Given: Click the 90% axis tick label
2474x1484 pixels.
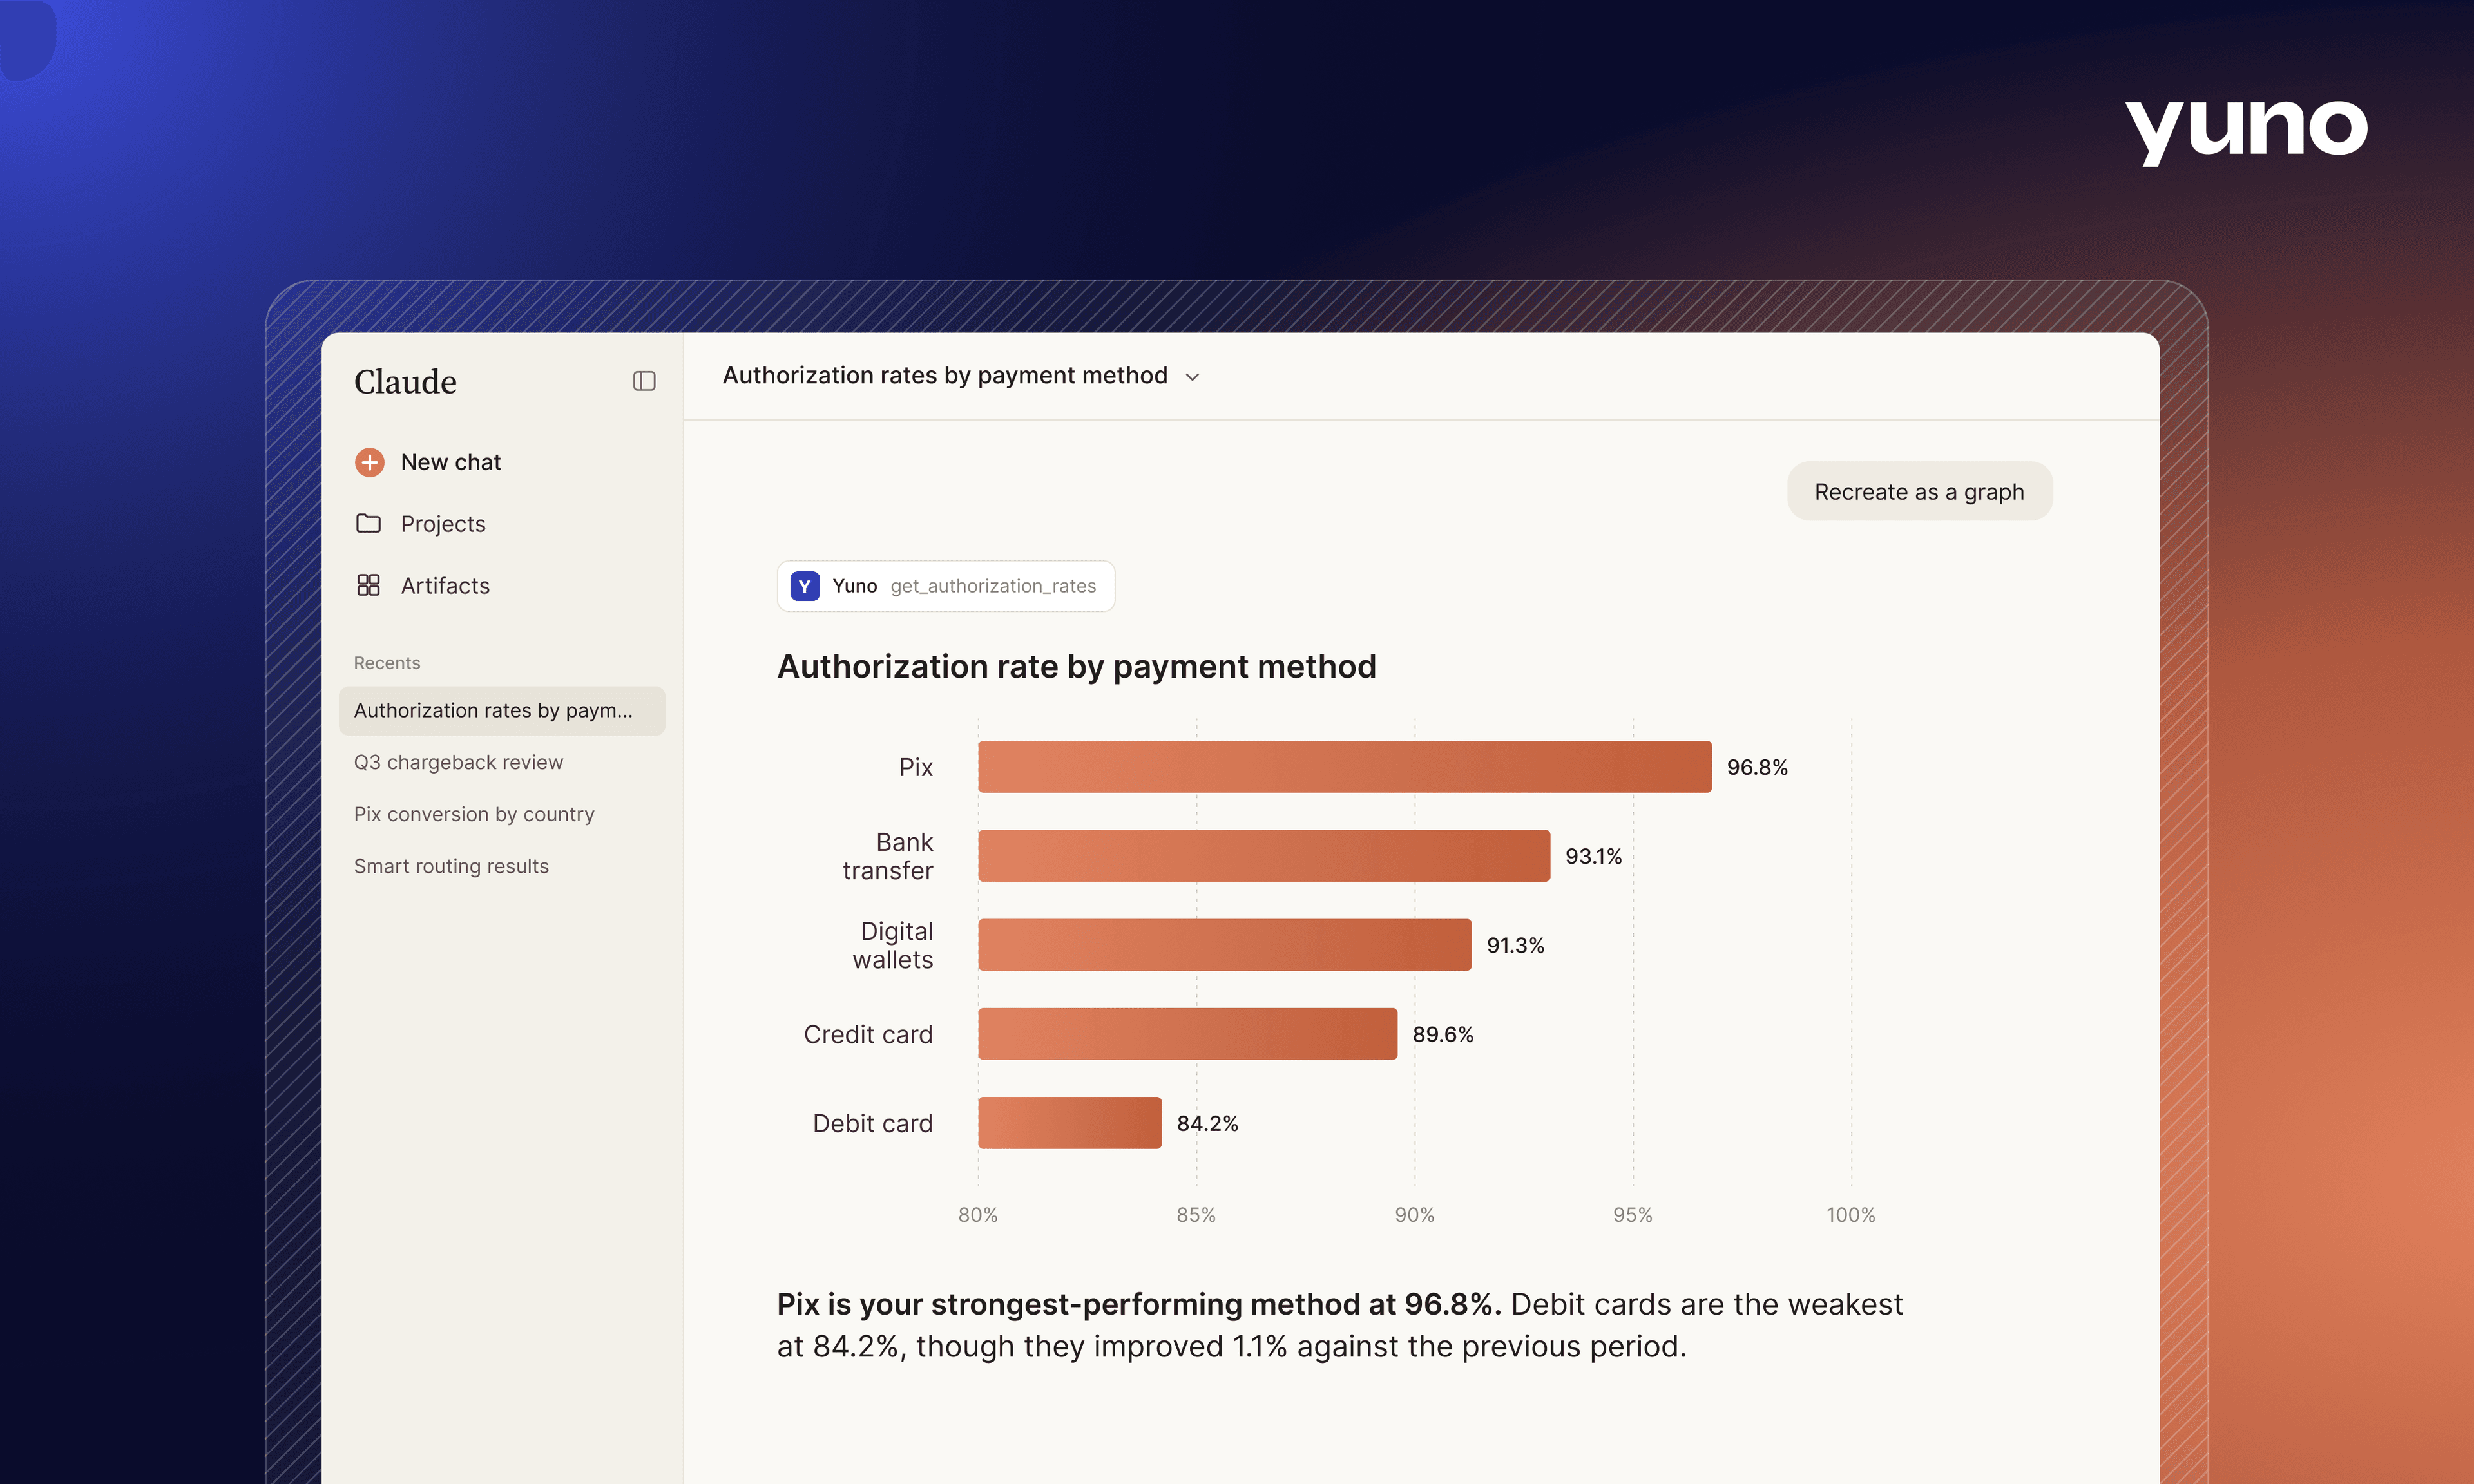Looking at the screenshot, I should [x=1414, y=1214].
